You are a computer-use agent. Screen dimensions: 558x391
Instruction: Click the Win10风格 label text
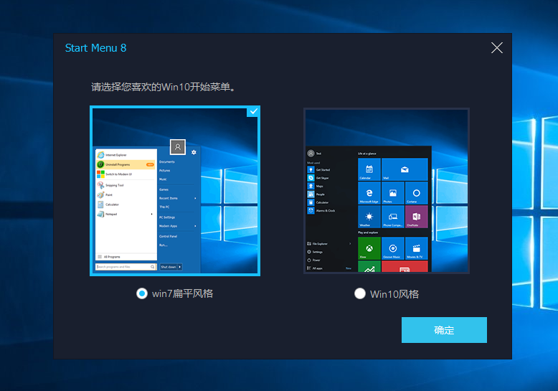point(394,294)
